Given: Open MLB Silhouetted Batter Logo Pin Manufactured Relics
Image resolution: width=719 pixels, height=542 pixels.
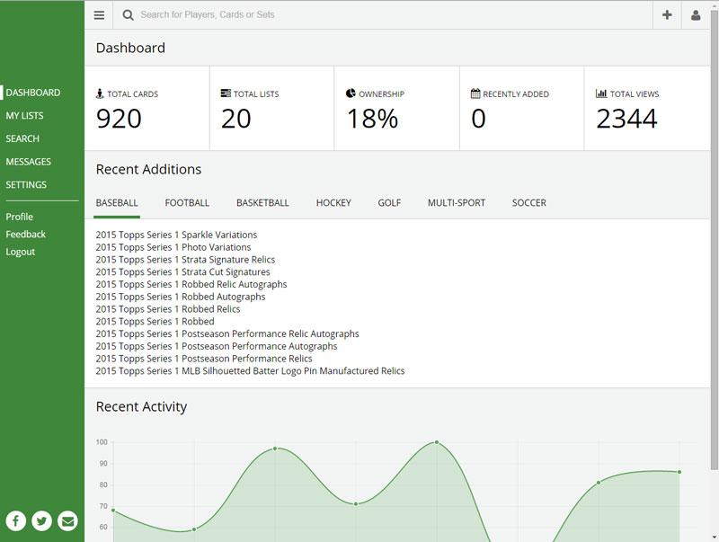Looking at the screenshot, I should point(251,371).
